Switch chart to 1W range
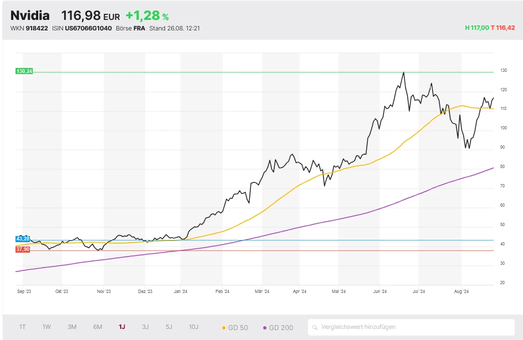 (47, 327)
